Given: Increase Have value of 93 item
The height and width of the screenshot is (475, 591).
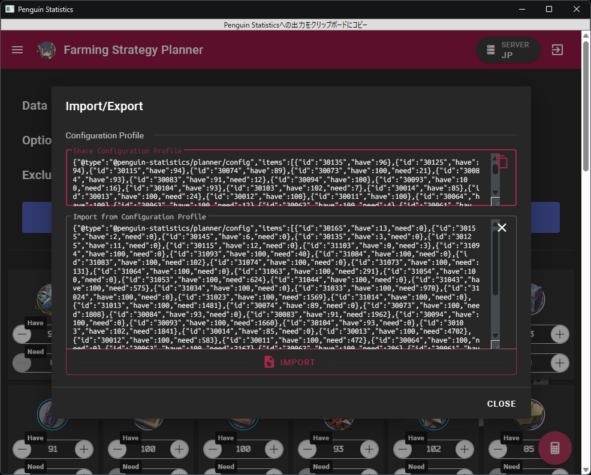Looking at the screenshot, I should click(x=369, y=449).
